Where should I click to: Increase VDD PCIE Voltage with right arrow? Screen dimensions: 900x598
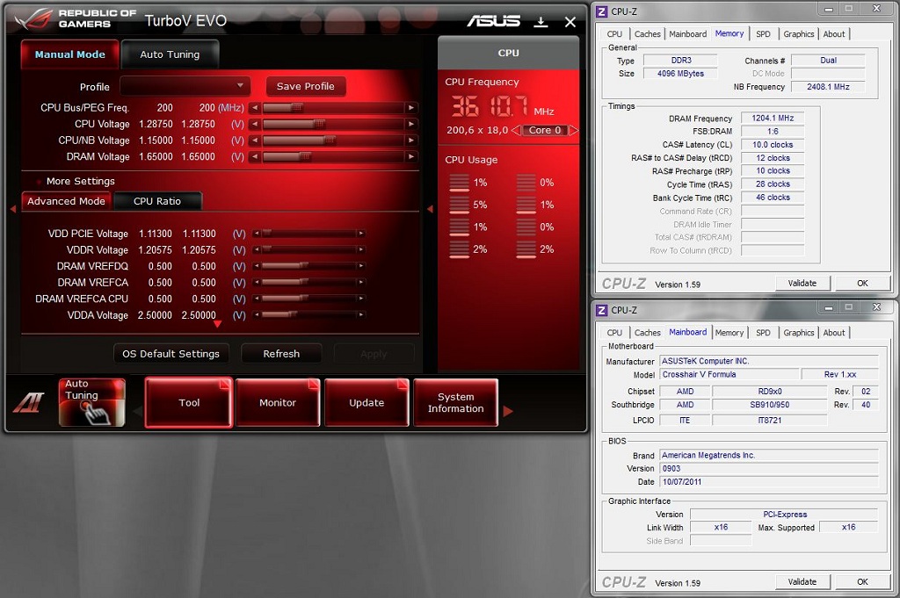point(361,234)
